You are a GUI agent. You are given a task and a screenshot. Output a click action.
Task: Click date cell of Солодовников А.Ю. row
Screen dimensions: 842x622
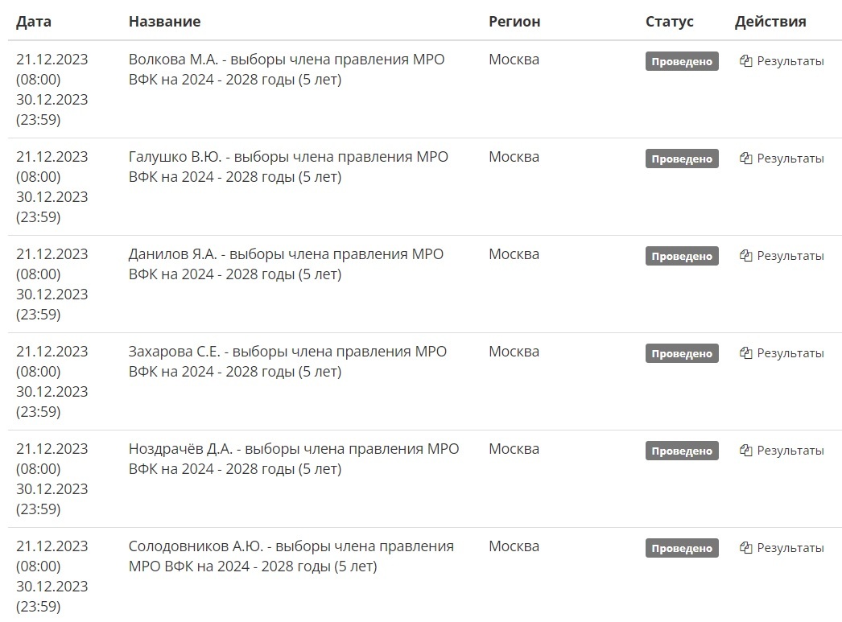[52, 576]
